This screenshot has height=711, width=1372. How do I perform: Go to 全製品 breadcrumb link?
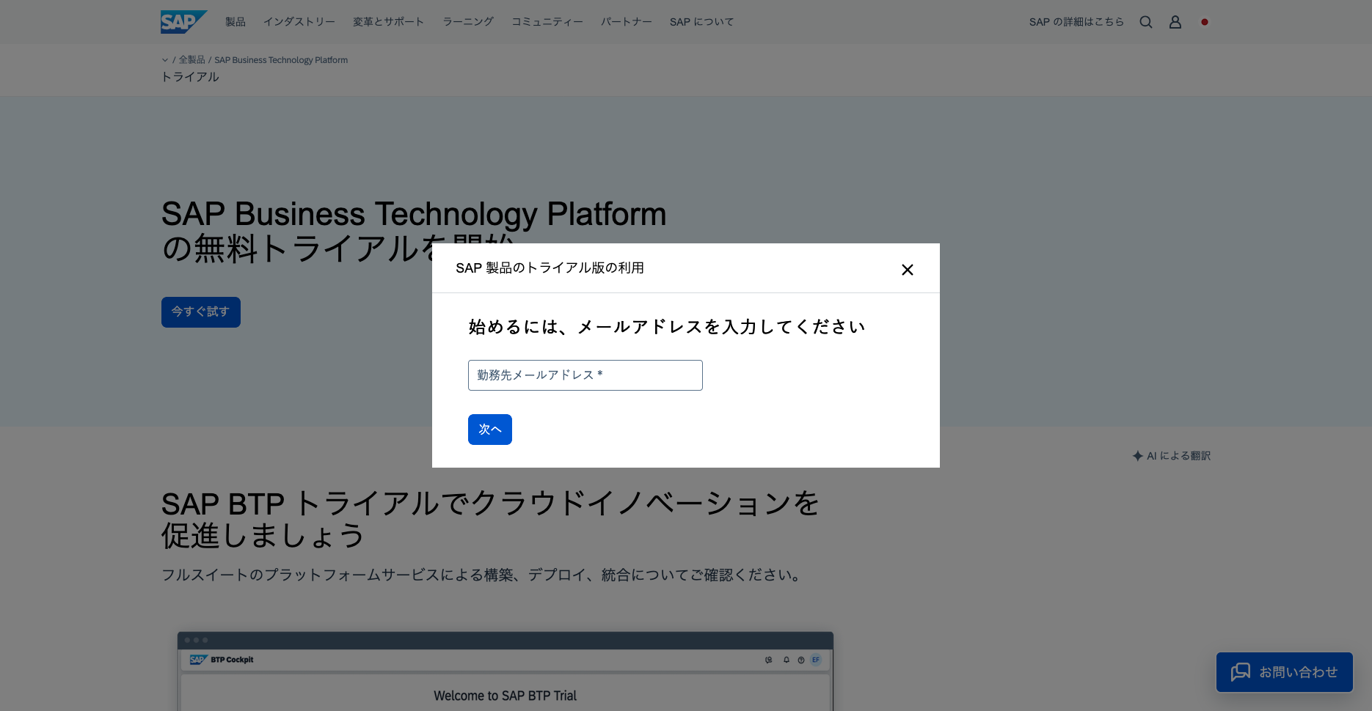pyautogui.click(x=192, y=60)
